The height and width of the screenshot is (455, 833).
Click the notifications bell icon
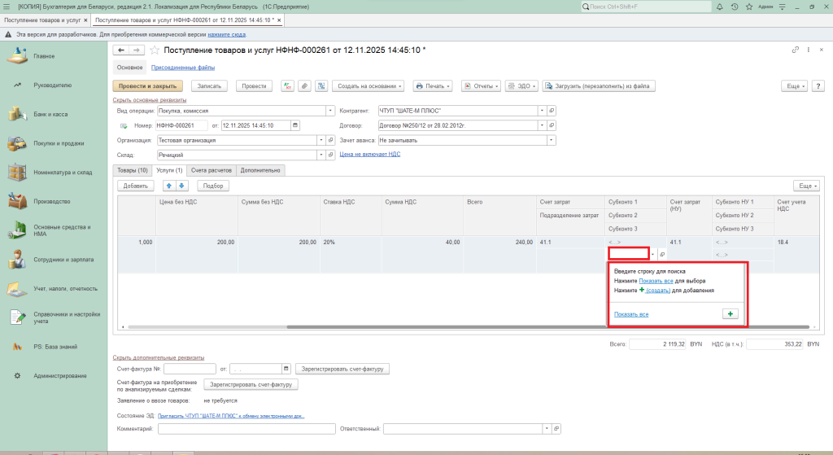720,7
